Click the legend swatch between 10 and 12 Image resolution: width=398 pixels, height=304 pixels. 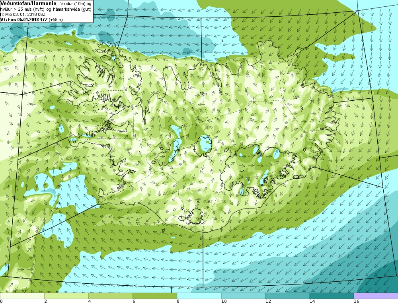click(243, 296)
